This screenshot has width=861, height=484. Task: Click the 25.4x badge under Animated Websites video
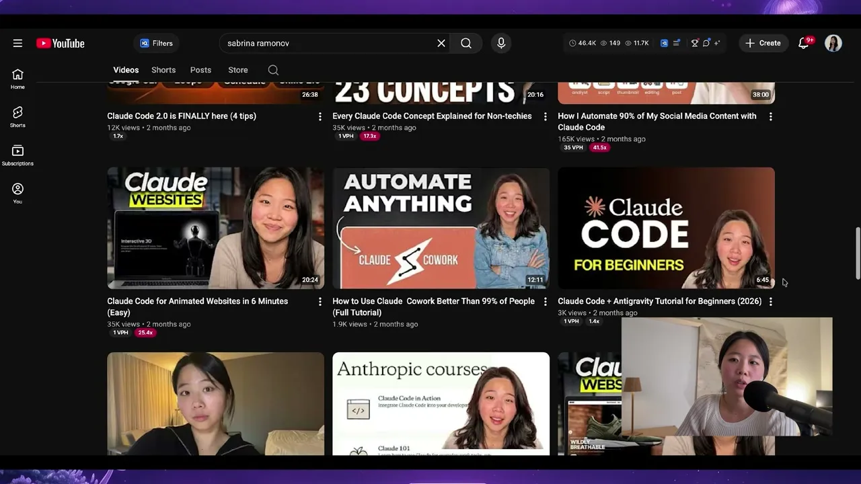[145, 333]
